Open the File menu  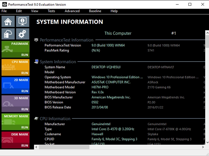click(4, 11)
